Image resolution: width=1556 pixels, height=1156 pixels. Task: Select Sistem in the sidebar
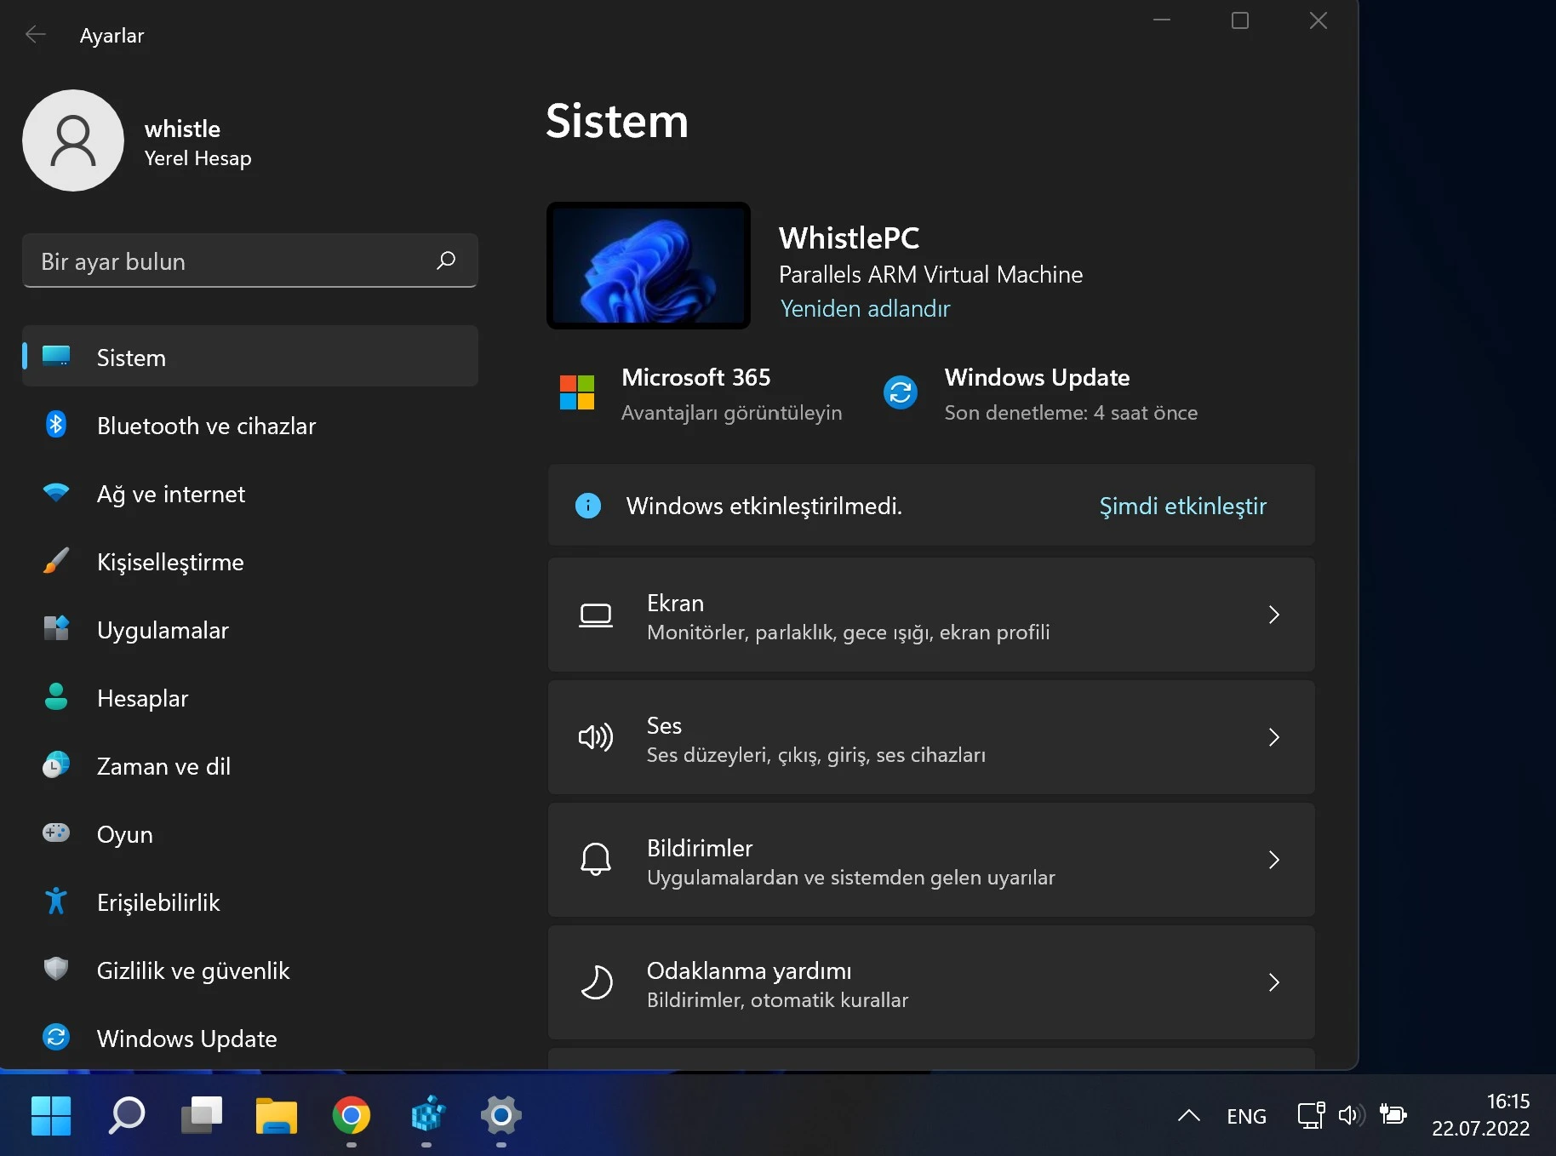[250, 357]
